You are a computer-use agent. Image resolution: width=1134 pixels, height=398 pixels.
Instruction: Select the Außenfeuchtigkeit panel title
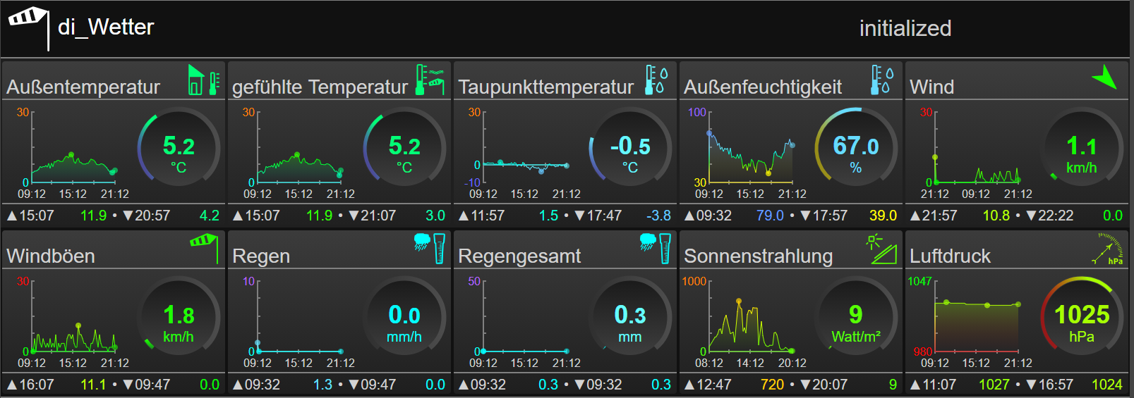click(763, 87)
